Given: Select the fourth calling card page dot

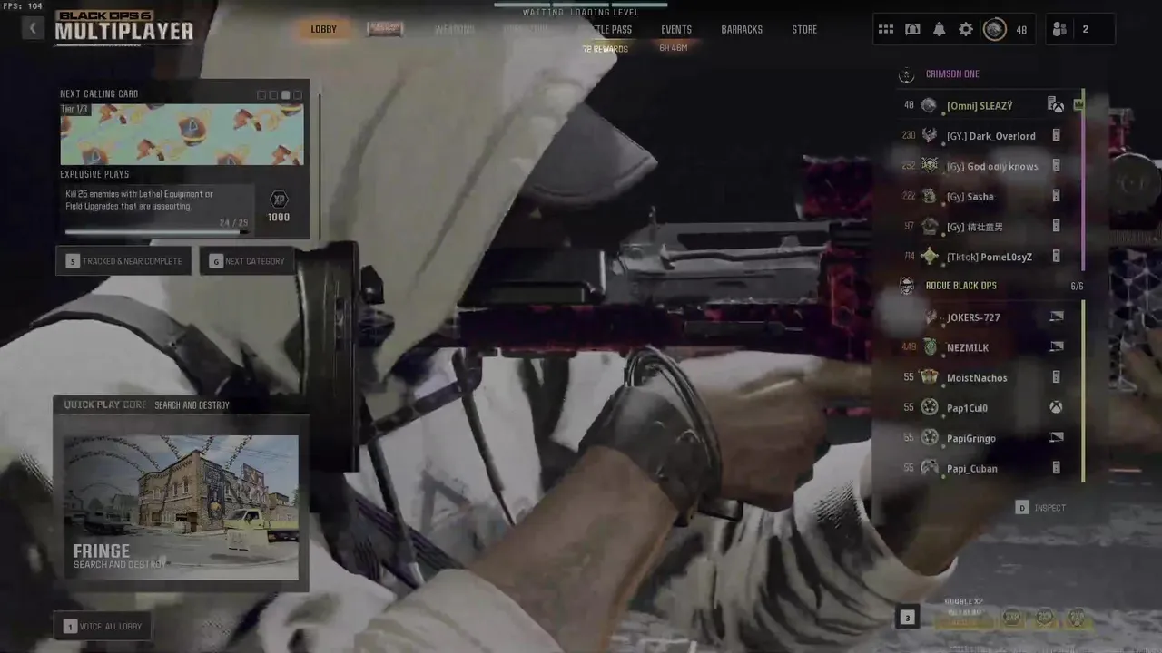Looking at the screenshot, I should point(297,94).
